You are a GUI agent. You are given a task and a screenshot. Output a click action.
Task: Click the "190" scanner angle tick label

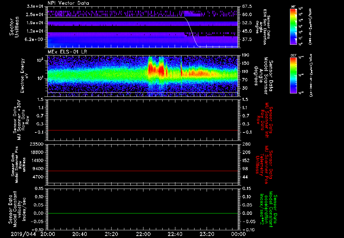point(246,55)
